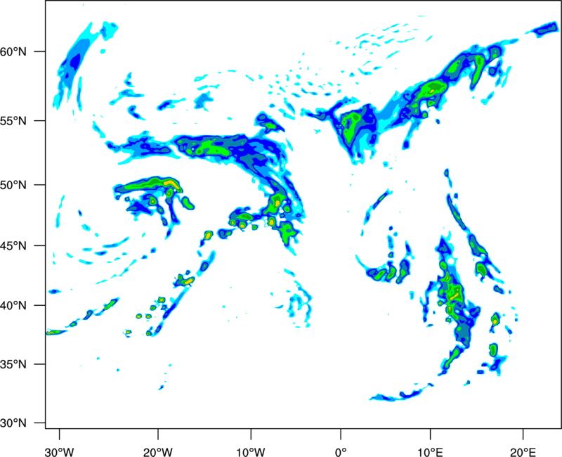This screenshot has height=457, width=562.
Task: Click the 10°E longitude axis label
Action: pyautogui.click(x=430, y=452)
